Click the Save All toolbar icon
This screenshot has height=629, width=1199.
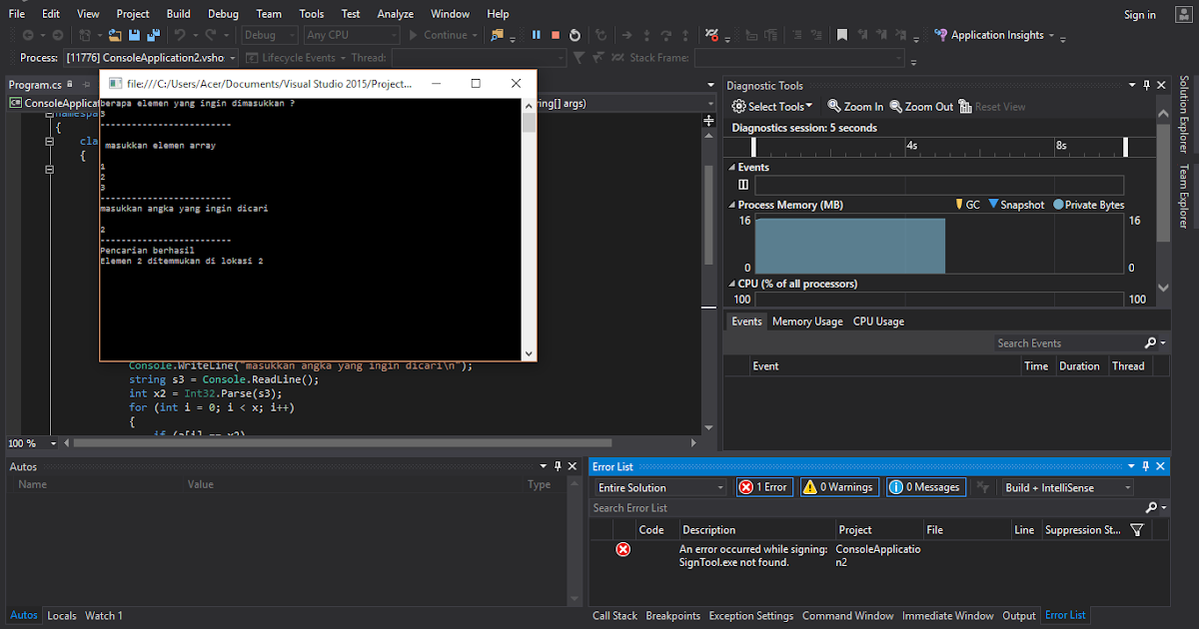tap(153, 35)
